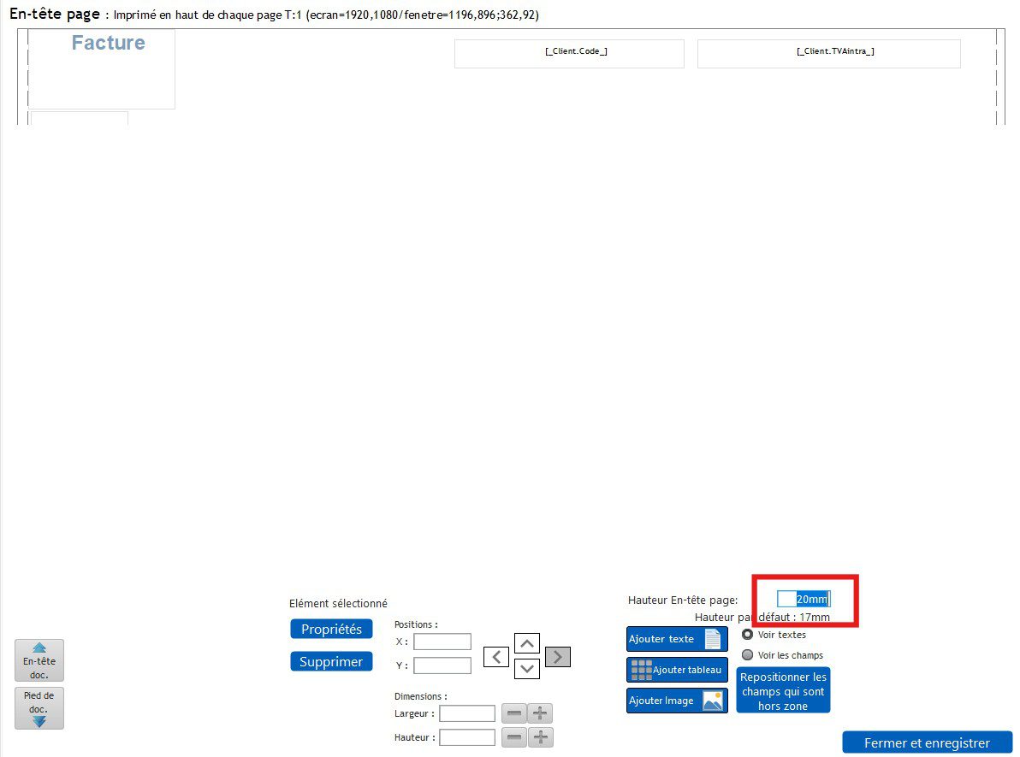1020x757 pixels.
Task: Click the move down arrow button
Action: point(527,669)
